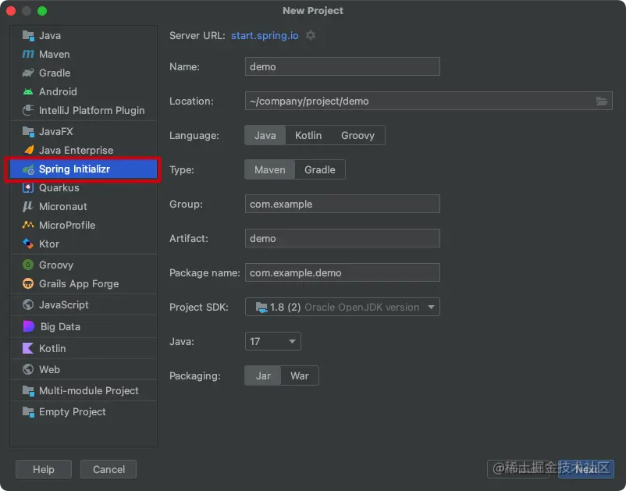Image resolution: width=626 pixels, height=491 pixels.
Task: Select the Multi-module Project label
Action: pos(89,390)
